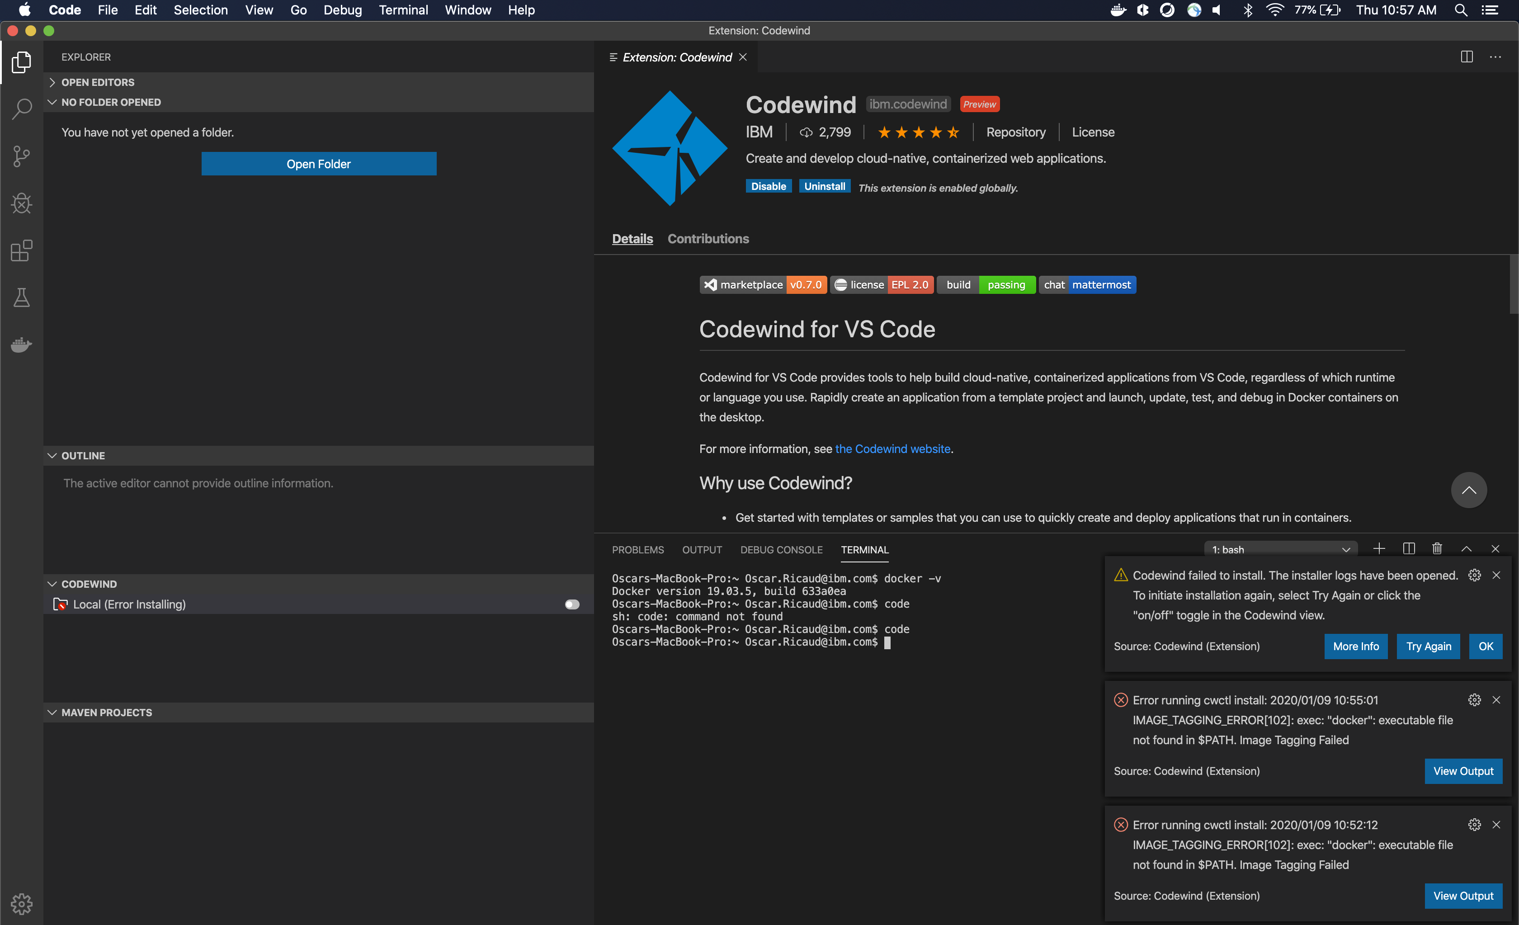Add a new terminal with the plus icon
Viewport: 1519px width, 925px height.
(x=1379, y=548)
